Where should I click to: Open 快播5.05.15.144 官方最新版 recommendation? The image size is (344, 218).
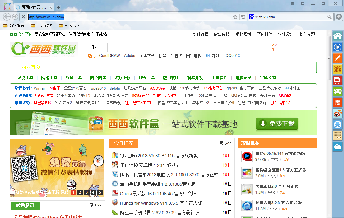pos(280,154)
